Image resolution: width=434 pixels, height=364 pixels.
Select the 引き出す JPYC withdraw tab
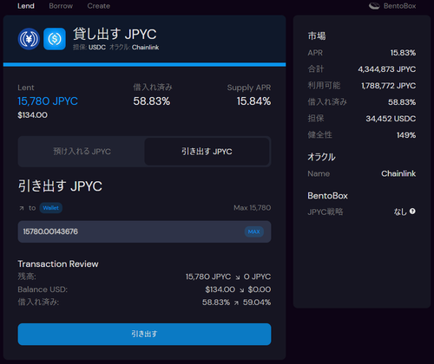pyautogui.click(x=207, y=152)
